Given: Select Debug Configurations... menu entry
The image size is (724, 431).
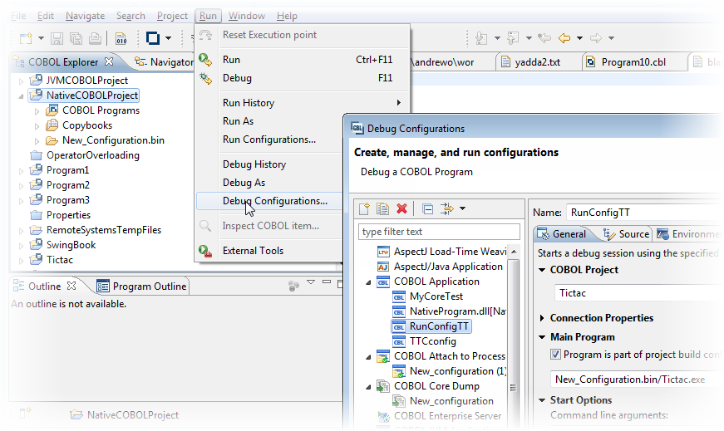Looking at the screenshot, I should point(269,201).
